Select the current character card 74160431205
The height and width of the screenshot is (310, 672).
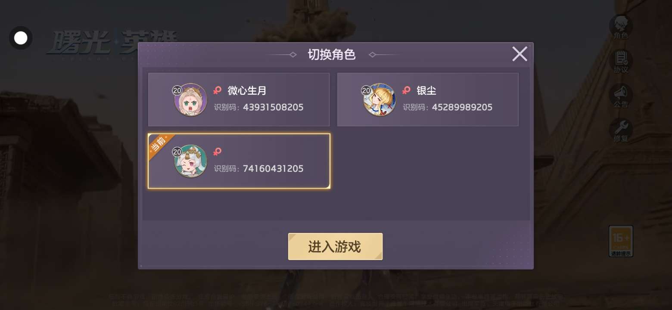tap(239, 161)
